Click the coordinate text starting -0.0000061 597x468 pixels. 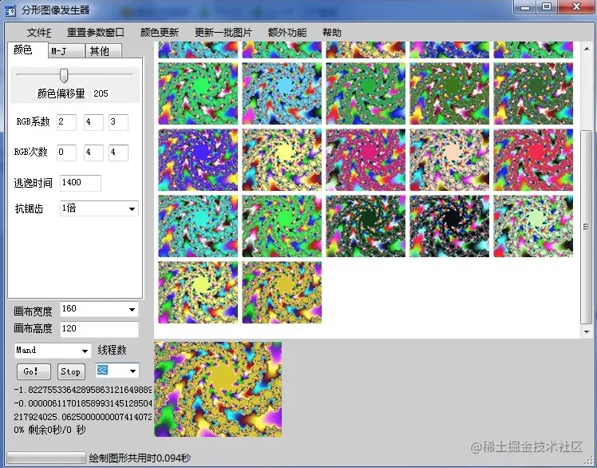tap(83, 403)
